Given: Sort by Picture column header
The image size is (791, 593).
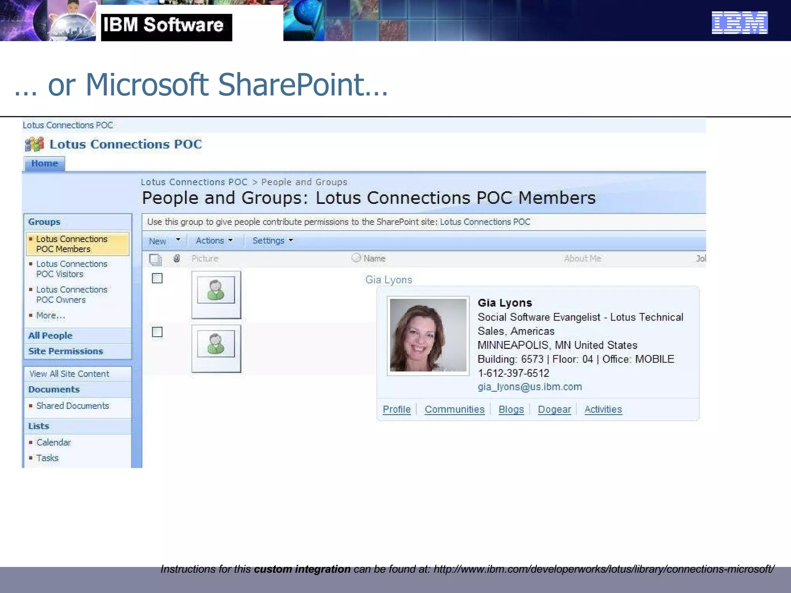Looking at the screenshot, I should point(205,258).
